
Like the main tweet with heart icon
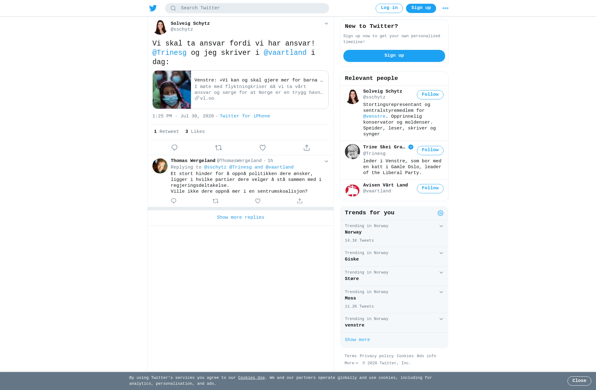pyautogui.click(x=263, y=148)
